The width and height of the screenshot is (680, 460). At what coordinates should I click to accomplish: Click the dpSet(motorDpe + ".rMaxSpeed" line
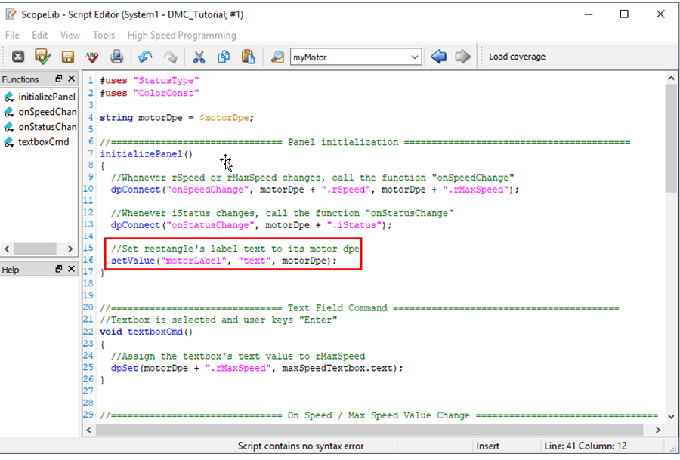[257, 368]
